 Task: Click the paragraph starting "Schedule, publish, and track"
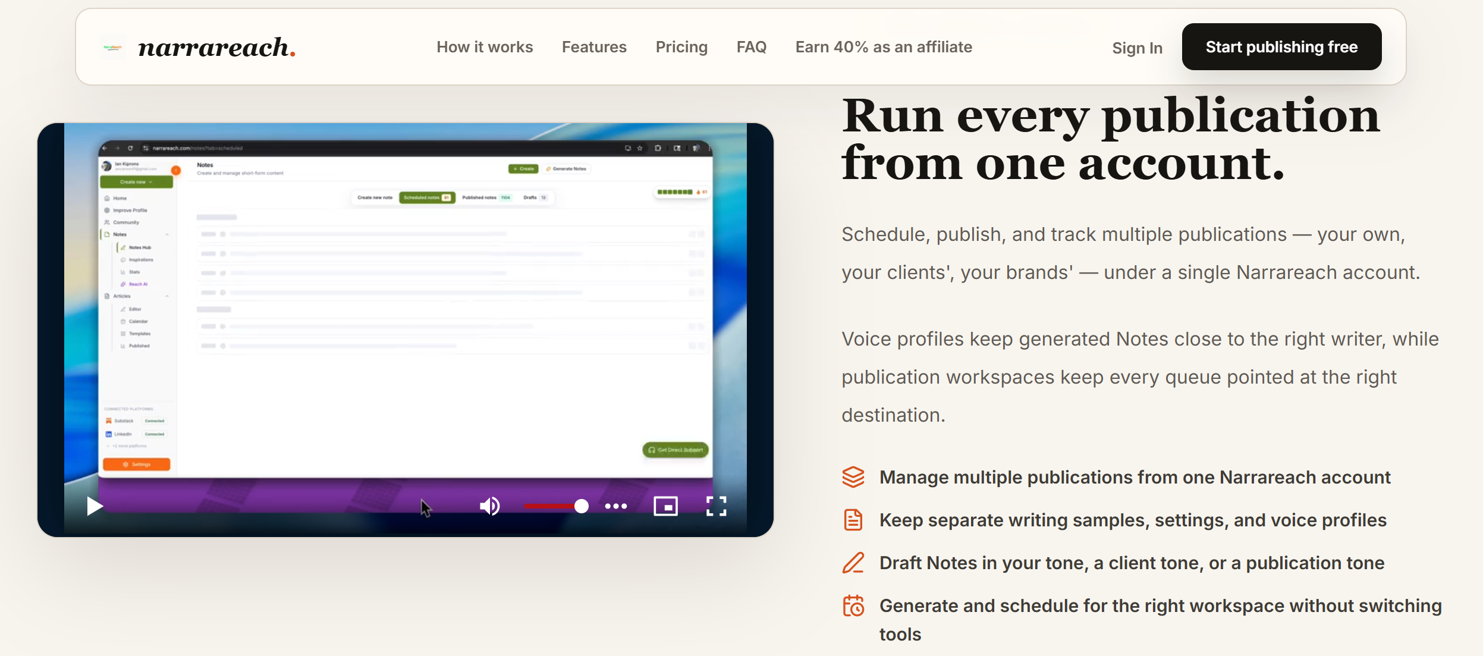pos(1130,253)
